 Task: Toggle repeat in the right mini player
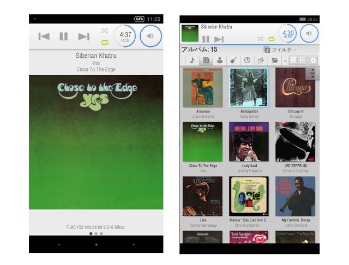[272, 39]
